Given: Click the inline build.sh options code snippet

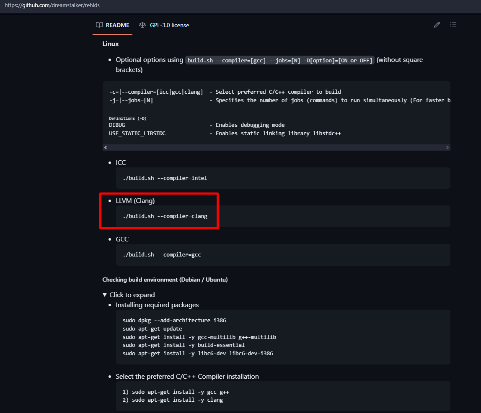Looking at the screenshot, I should [x=280, y=60].
